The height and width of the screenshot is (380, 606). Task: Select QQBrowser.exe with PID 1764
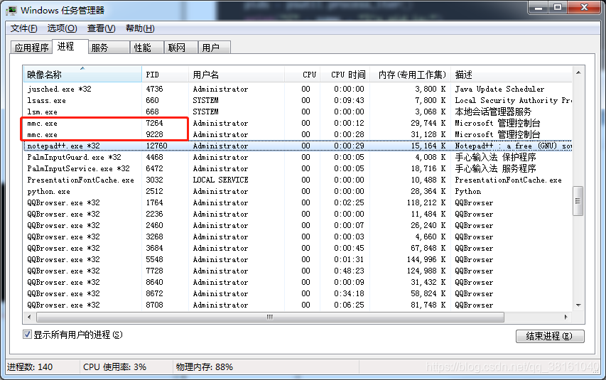[x=298, y=202]
